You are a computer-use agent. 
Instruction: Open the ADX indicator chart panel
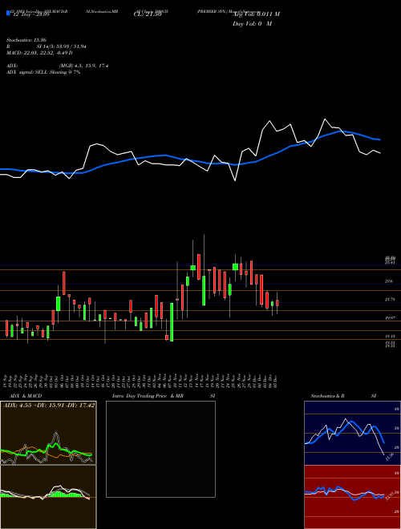coord(48,433)
